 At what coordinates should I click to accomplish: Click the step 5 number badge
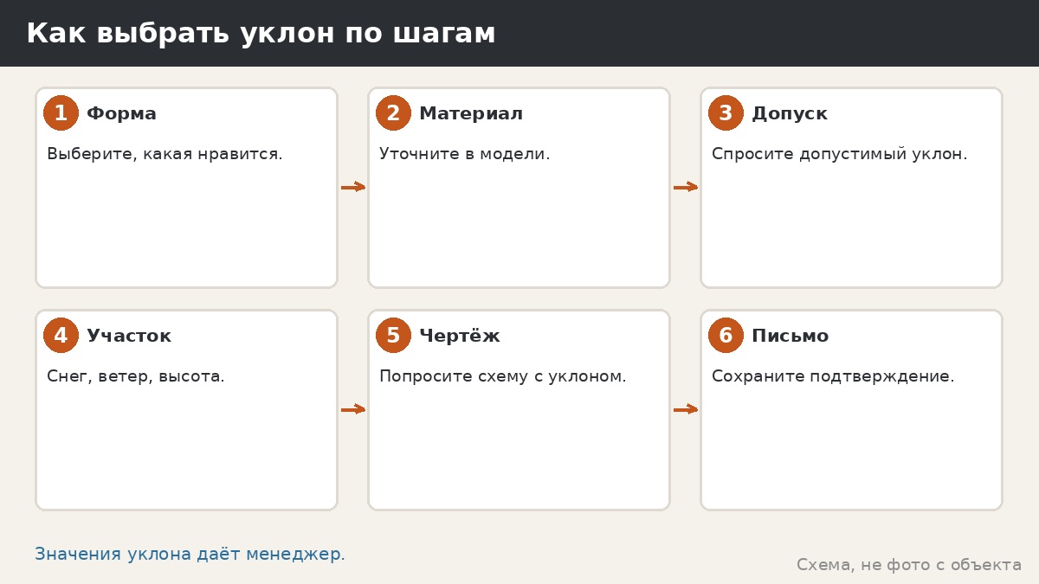[393, 336]
